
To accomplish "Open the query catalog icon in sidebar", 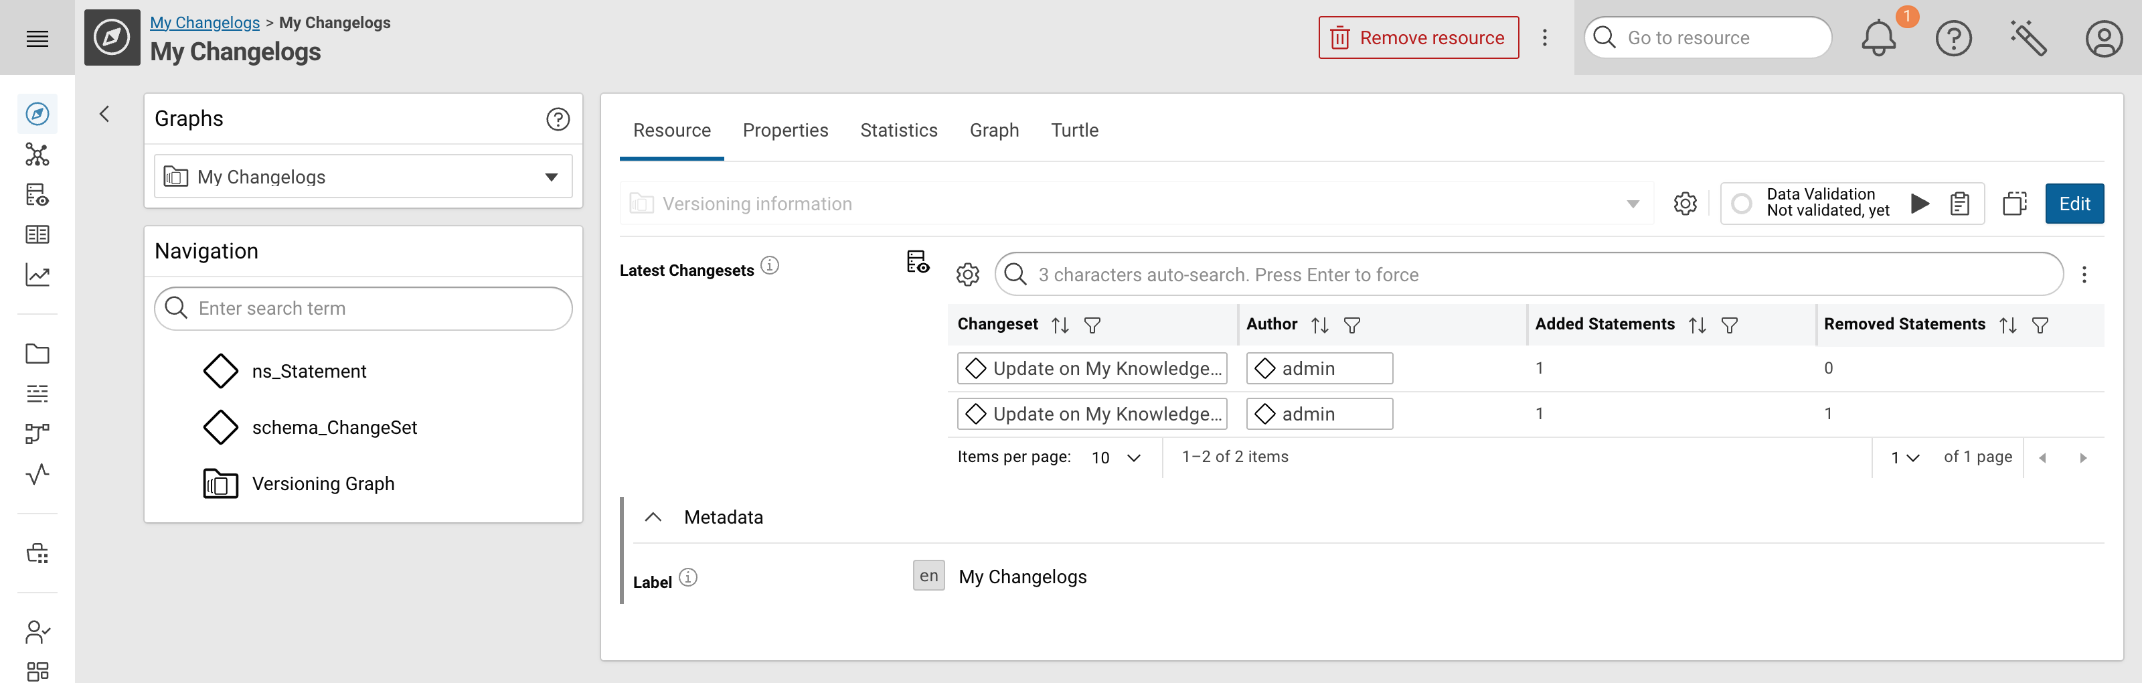I will click(37, 195).
